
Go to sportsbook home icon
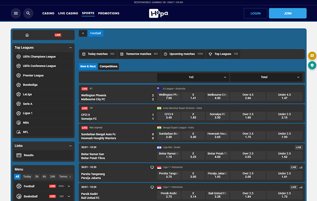[x=27, y=35]
